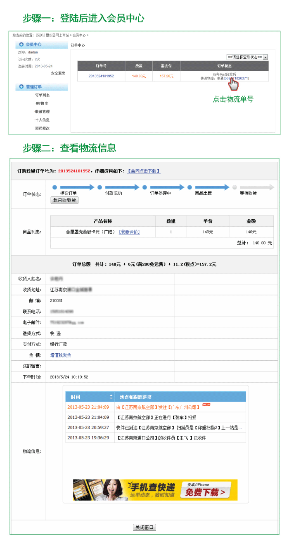Open 个人信息 in the sidebar
Viewport: 289px width, 544px height.
(x=42, y=120)
